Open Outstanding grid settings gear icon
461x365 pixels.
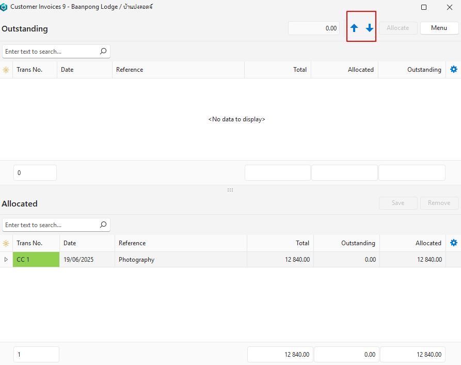point(454,70)
